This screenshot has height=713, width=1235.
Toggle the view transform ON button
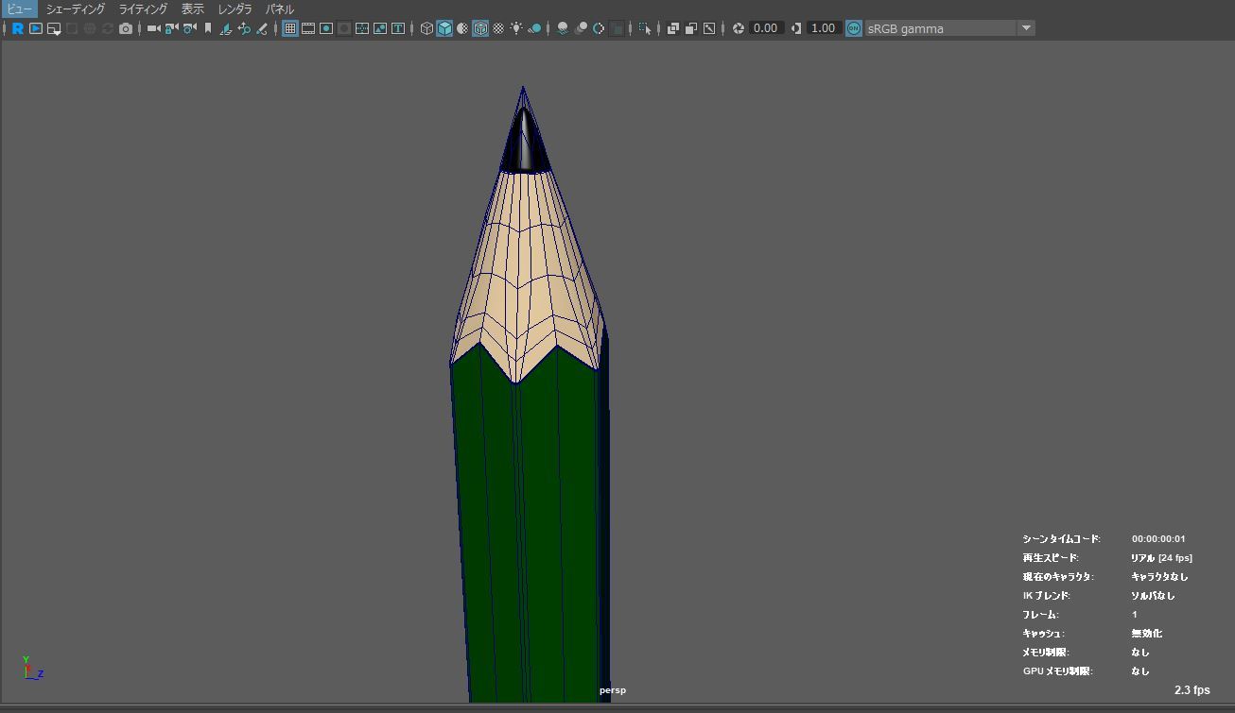[854, 28]
